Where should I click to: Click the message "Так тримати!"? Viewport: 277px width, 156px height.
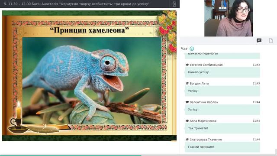(198, 128)
